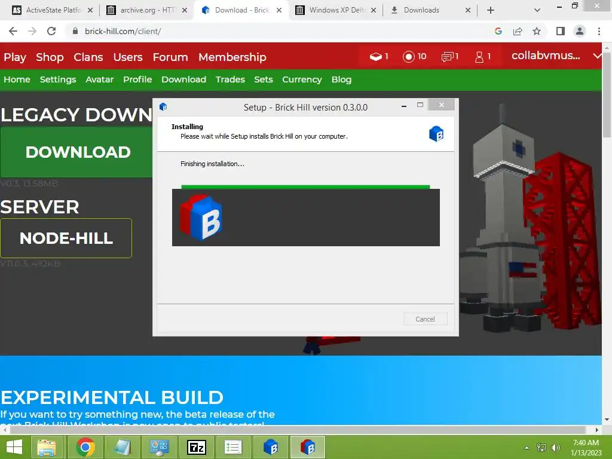Open Sets in green navbar
This screenshot has height=459, width=612.
264,79
